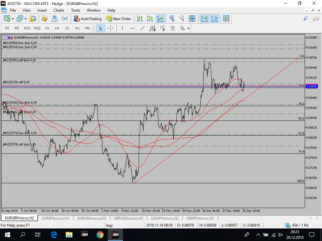Viewport: 322px width, 241px height.
Task: Zoom out on the chart
Action: pos(182,19)
